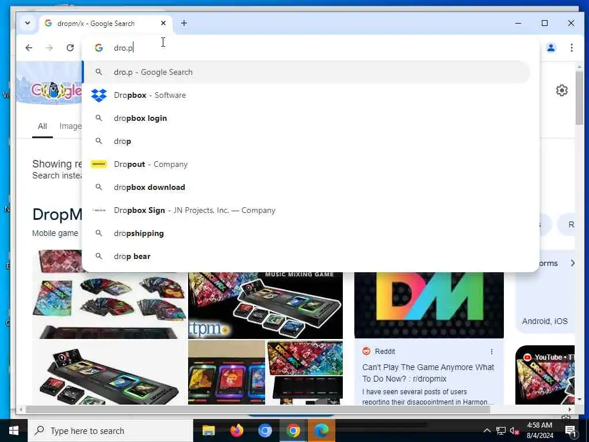Open Chromium from the taskbar
The width and height of the screenshot is (589, 442).
point(265,430)
